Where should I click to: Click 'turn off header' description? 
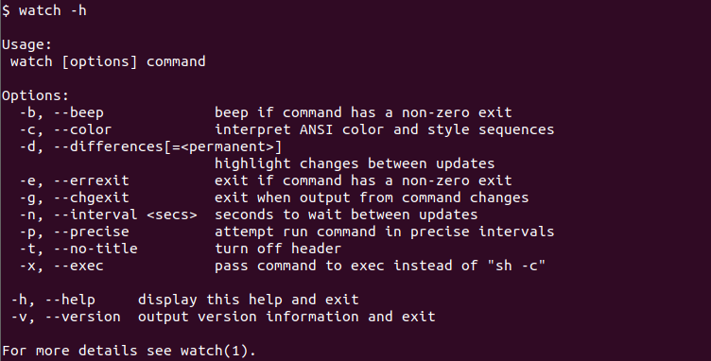(278, 249)
